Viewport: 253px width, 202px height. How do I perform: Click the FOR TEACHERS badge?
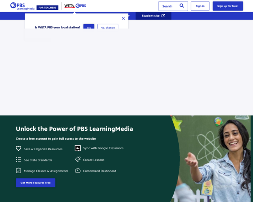[47, 7]
